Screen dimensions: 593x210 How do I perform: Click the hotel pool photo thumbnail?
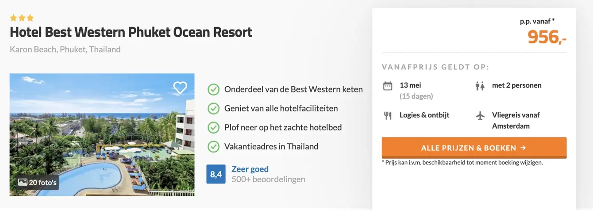(102, 134)
